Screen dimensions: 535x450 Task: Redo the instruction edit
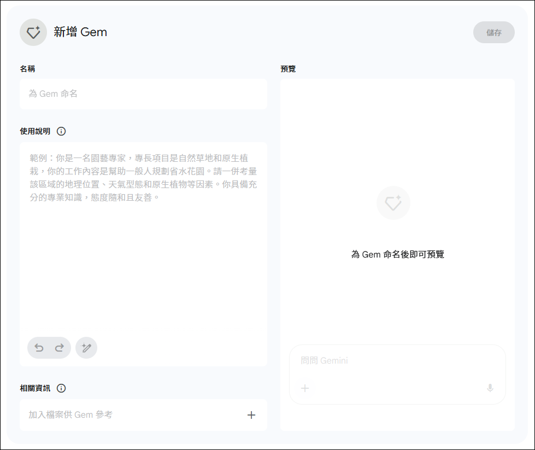coord(60,348)
